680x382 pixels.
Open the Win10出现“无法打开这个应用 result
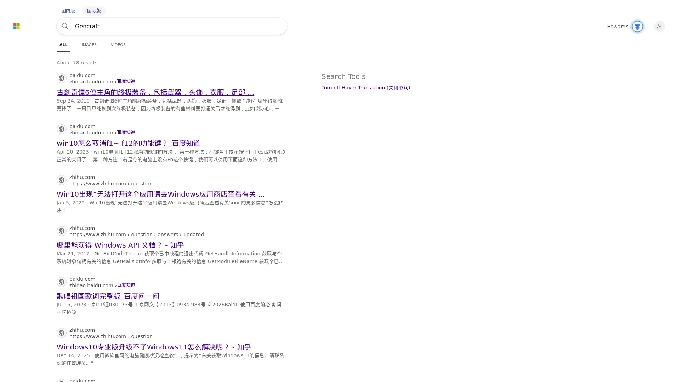pos(161,194)
